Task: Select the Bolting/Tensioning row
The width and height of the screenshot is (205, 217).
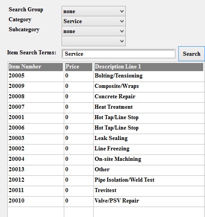Action: (106, 76)
